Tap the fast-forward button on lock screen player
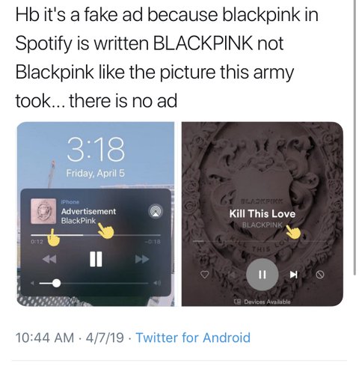Image resolution: width=359 pixels, height=366 pixels. [x=142, y=259]
